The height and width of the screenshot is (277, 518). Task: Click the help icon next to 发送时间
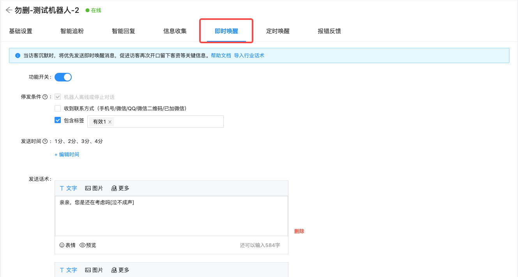click(x=45, y=141)
